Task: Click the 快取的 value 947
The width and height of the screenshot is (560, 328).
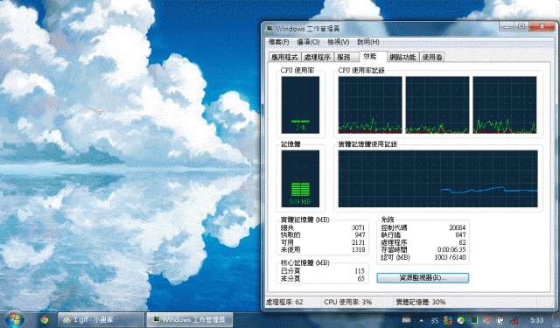Action: tap(360, 234)
